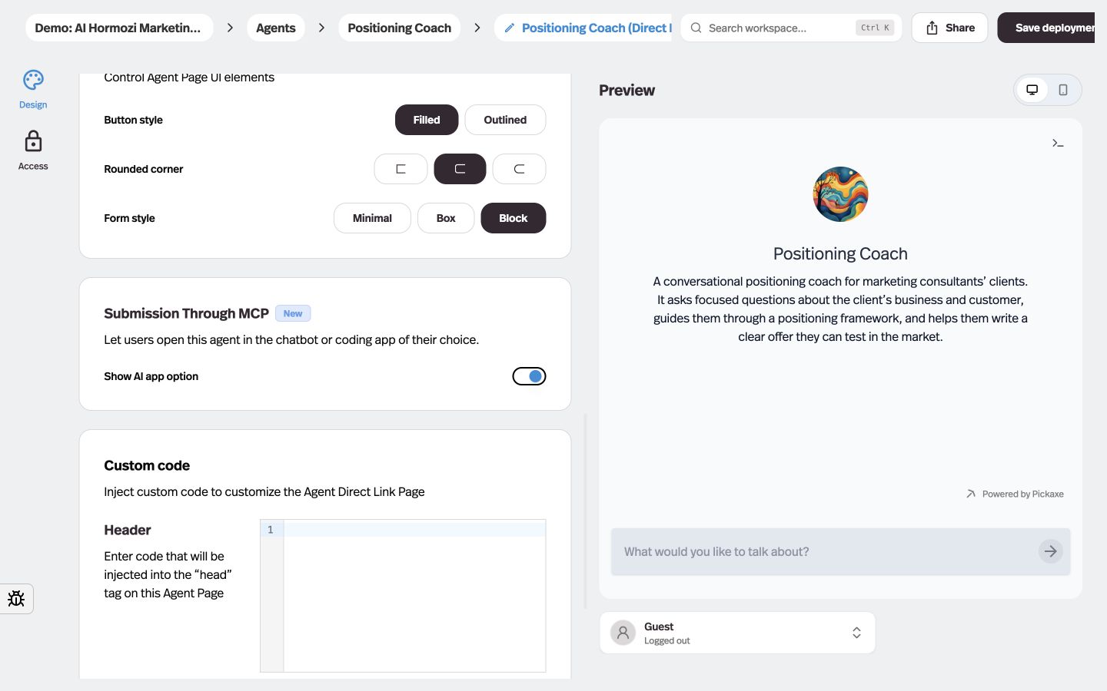Select the fully rounded corner style

tap(519, 169)
